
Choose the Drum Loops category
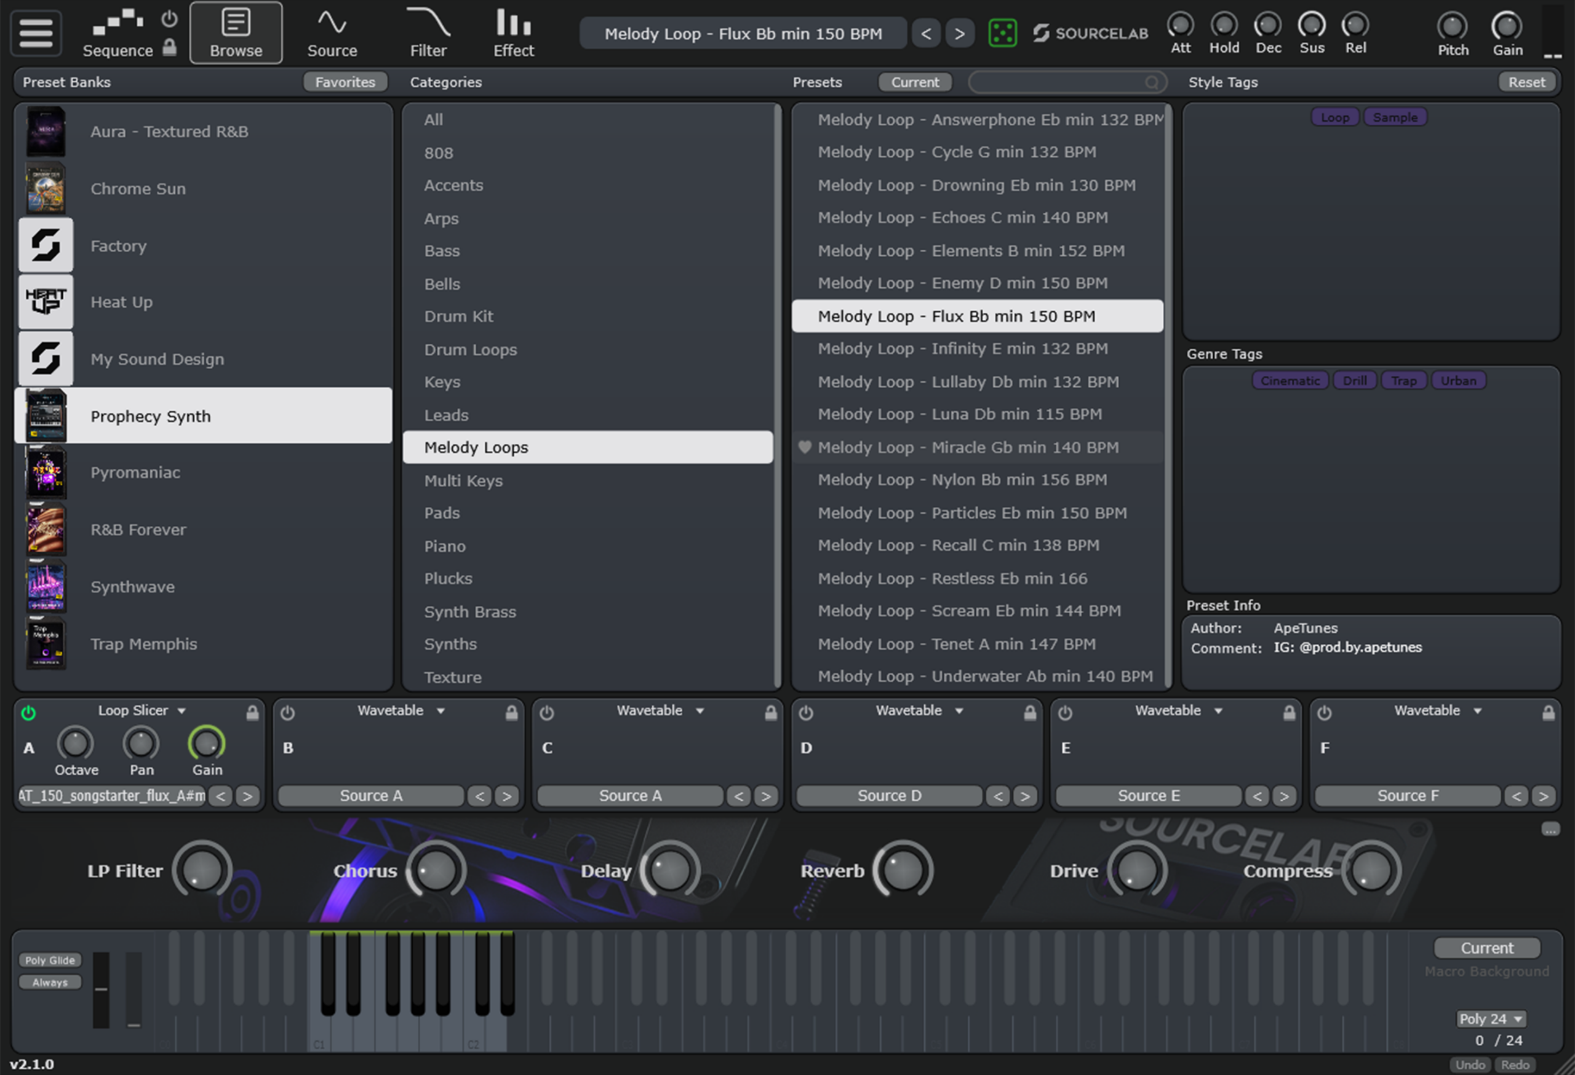[588, 349]
